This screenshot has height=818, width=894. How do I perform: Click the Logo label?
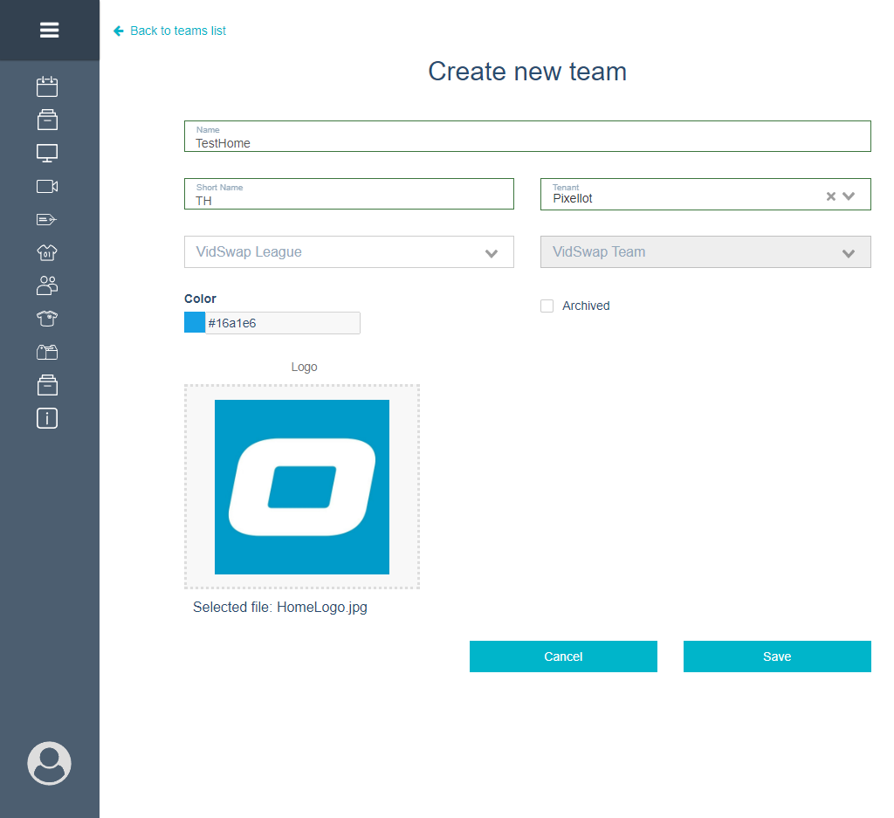point(304,368)
